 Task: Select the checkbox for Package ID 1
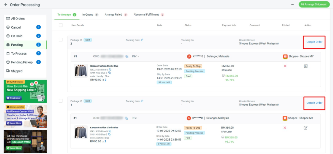pos(60,101)
